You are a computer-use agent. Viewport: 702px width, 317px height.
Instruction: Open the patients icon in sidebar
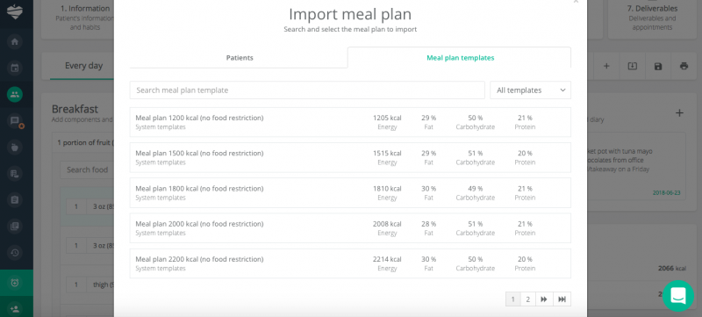coord(15,95)
